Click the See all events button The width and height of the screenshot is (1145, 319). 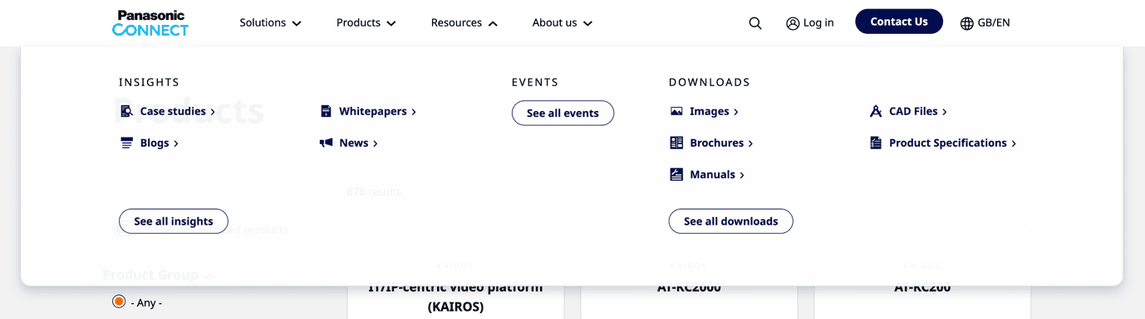coord(563,113)
